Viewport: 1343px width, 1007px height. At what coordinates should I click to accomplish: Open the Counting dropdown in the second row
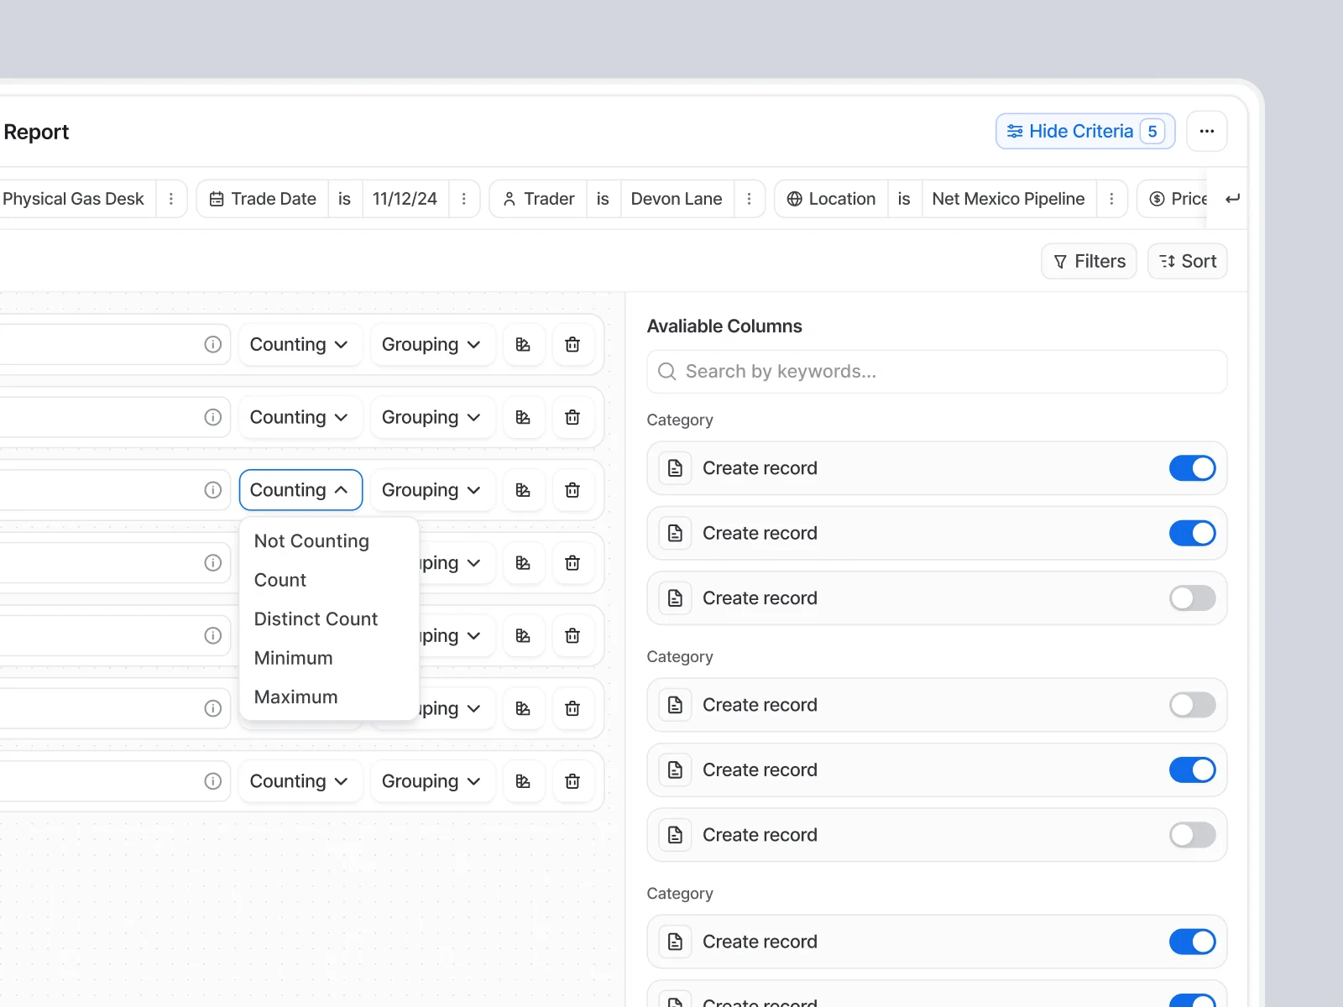300,417
